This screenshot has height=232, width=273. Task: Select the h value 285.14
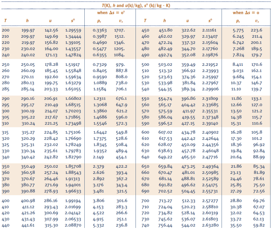27,89
